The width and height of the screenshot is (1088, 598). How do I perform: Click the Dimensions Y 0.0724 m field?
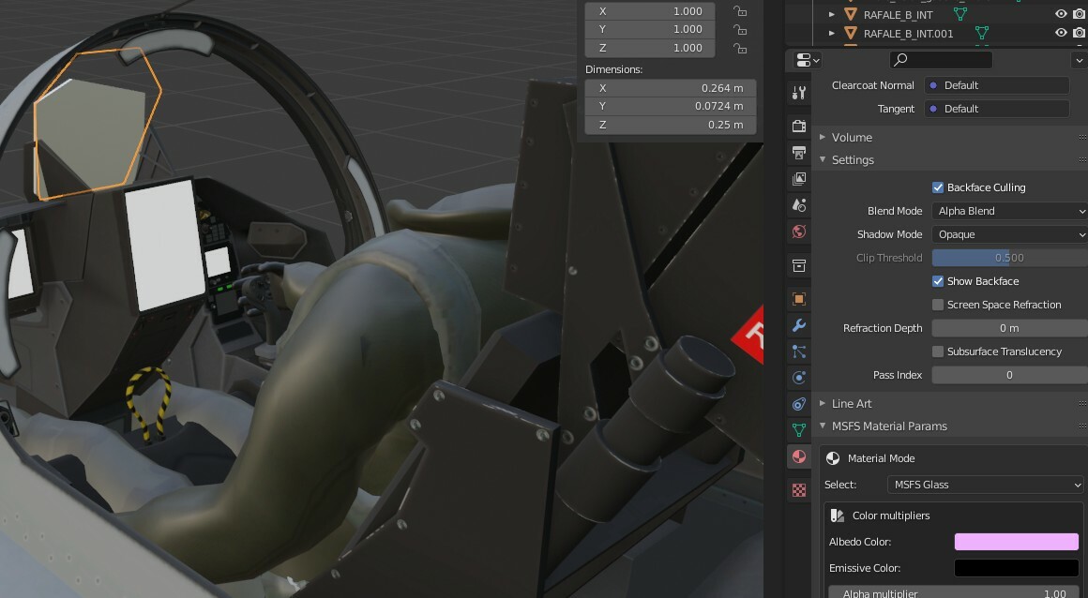point(671,106)
